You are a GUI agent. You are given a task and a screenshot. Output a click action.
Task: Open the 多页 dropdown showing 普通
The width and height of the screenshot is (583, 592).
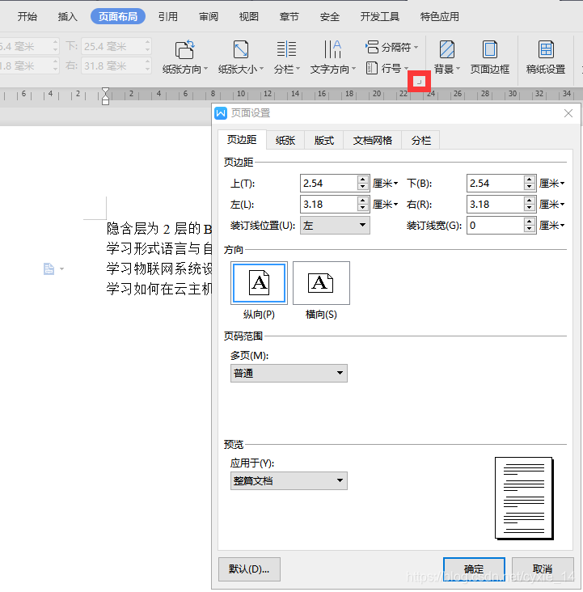click(x=289, y=374)
